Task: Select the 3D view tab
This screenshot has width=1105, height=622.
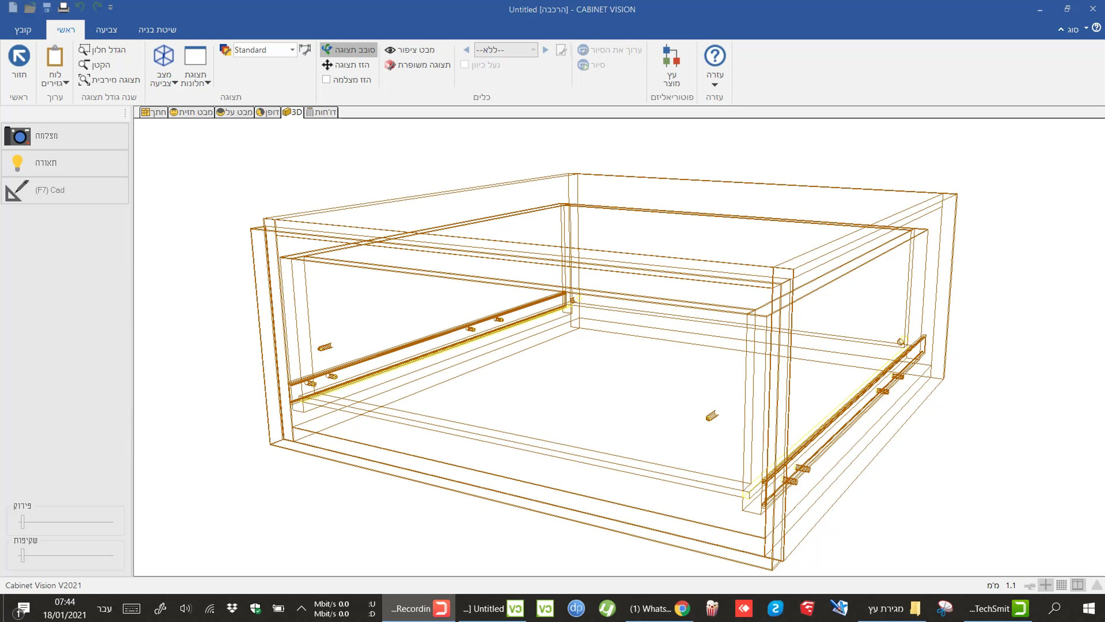Action: coord(293,112)
